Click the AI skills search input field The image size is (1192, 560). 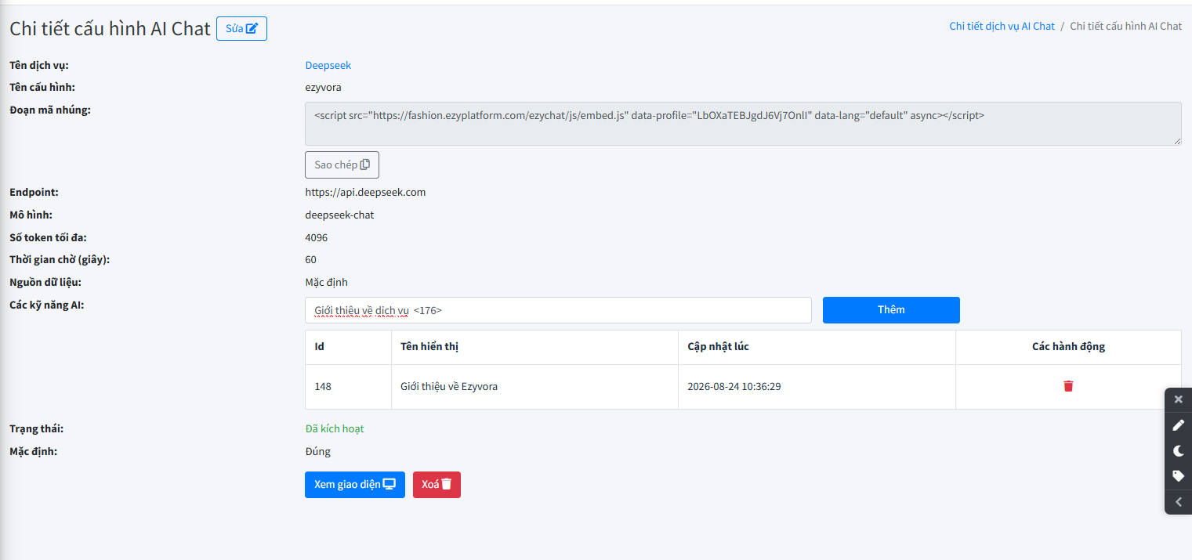point(558,310)
